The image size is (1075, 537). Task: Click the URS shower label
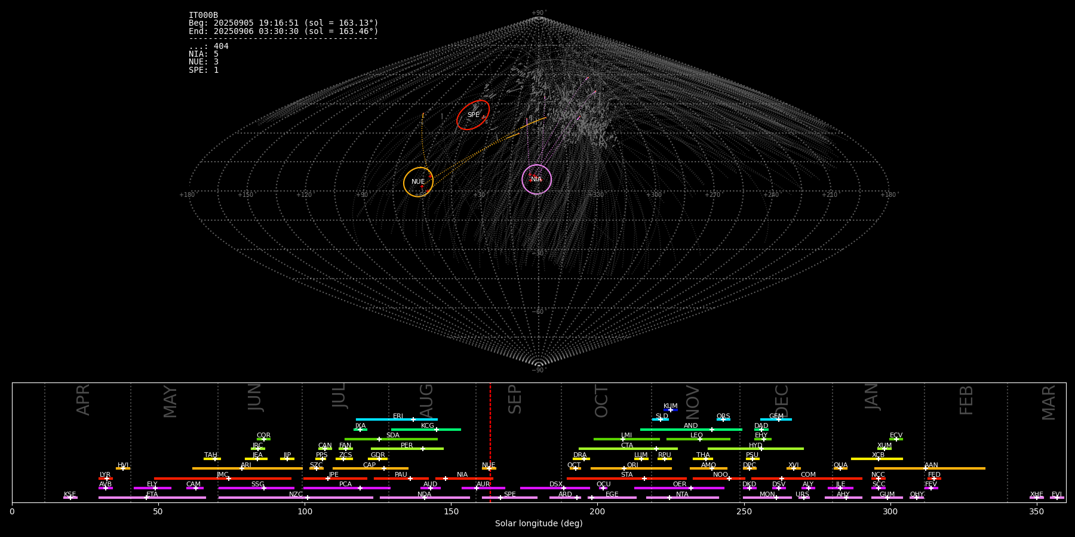click(802, 495)
